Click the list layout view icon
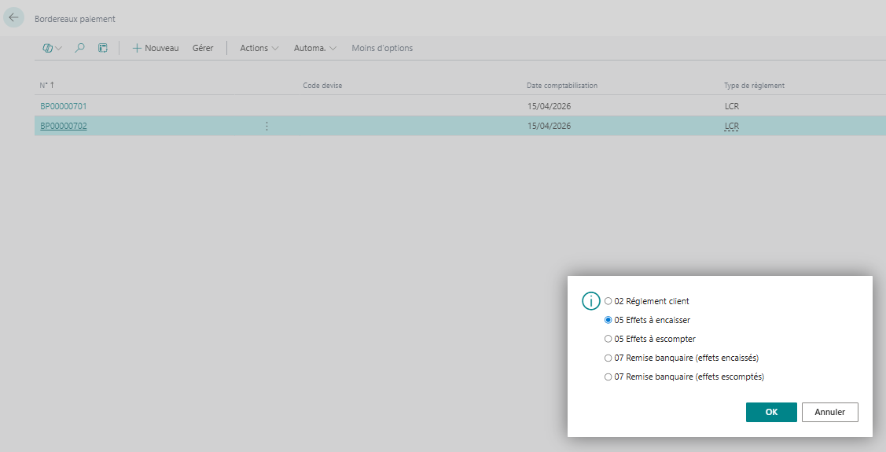The width and height of the screenshot is (886, 452). click(x=102, y=48)
